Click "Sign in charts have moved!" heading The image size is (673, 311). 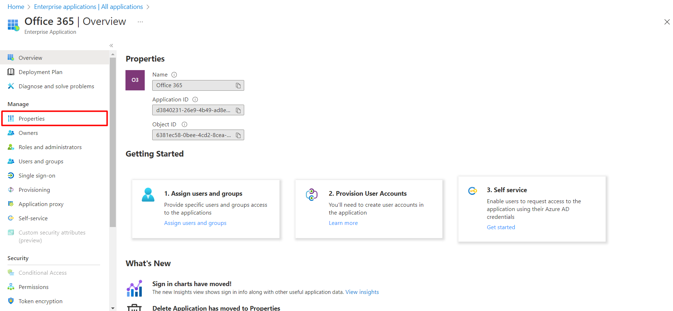point(192,284)
